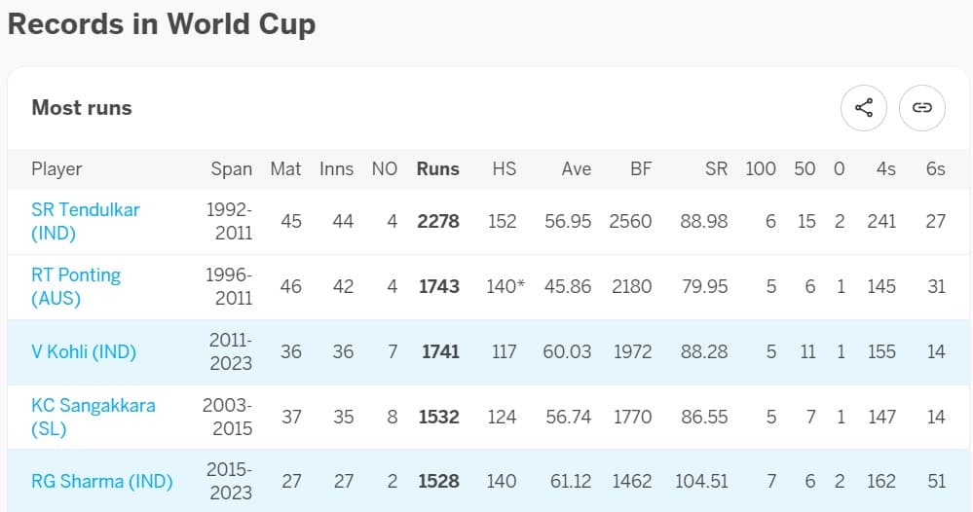The height and width of the screenshot is (512, 973).
Task: Click the copy link icon button
Action: click(922, 108)
